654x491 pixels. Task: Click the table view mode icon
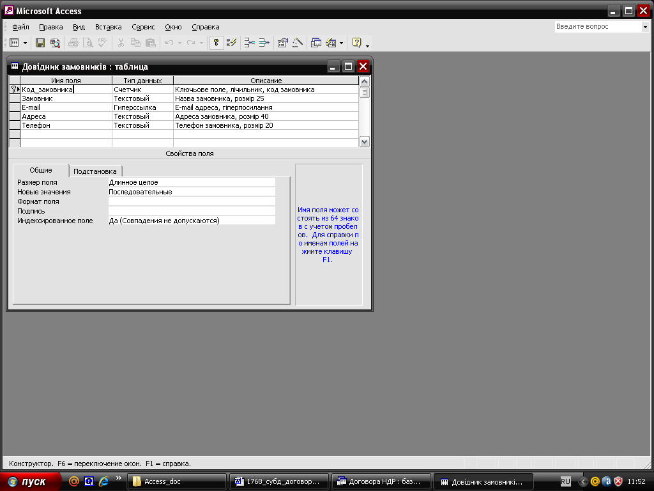pos(14,43)
